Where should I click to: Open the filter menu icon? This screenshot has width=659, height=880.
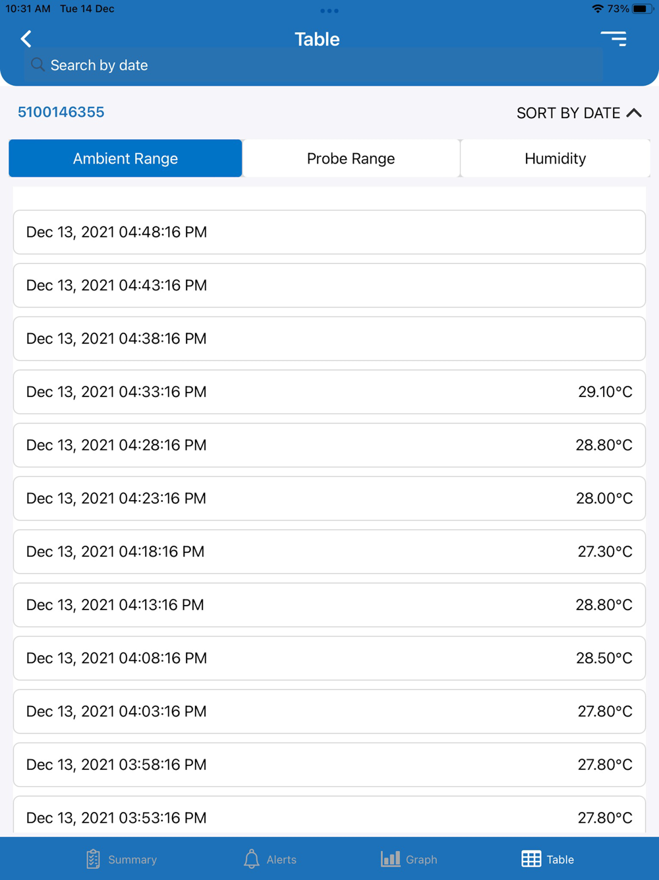coord(614,39)
